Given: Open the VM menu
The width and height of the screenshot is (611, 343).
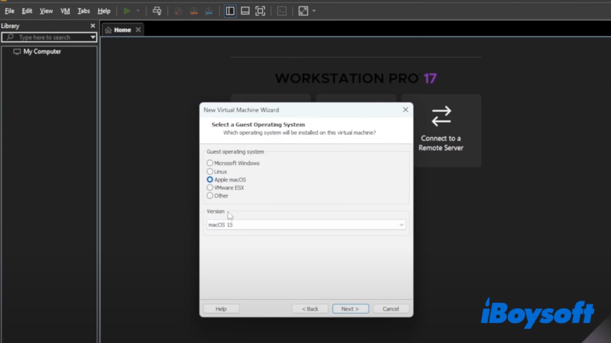Looking at the screenshot, I should [x=65, y=11].
